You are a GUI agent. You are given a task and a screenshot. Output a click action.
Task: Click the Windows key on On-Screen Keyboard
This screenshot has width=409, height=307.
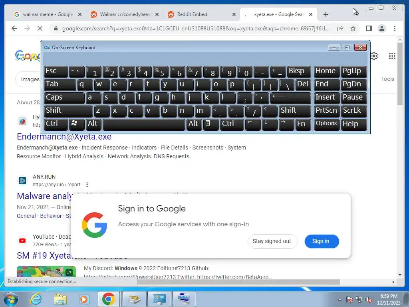(76, 124)
